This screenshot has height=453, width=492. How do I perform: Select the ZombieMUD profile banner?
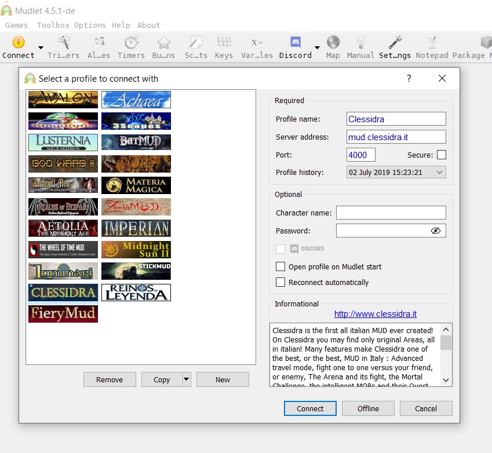[x=136, y=207]
